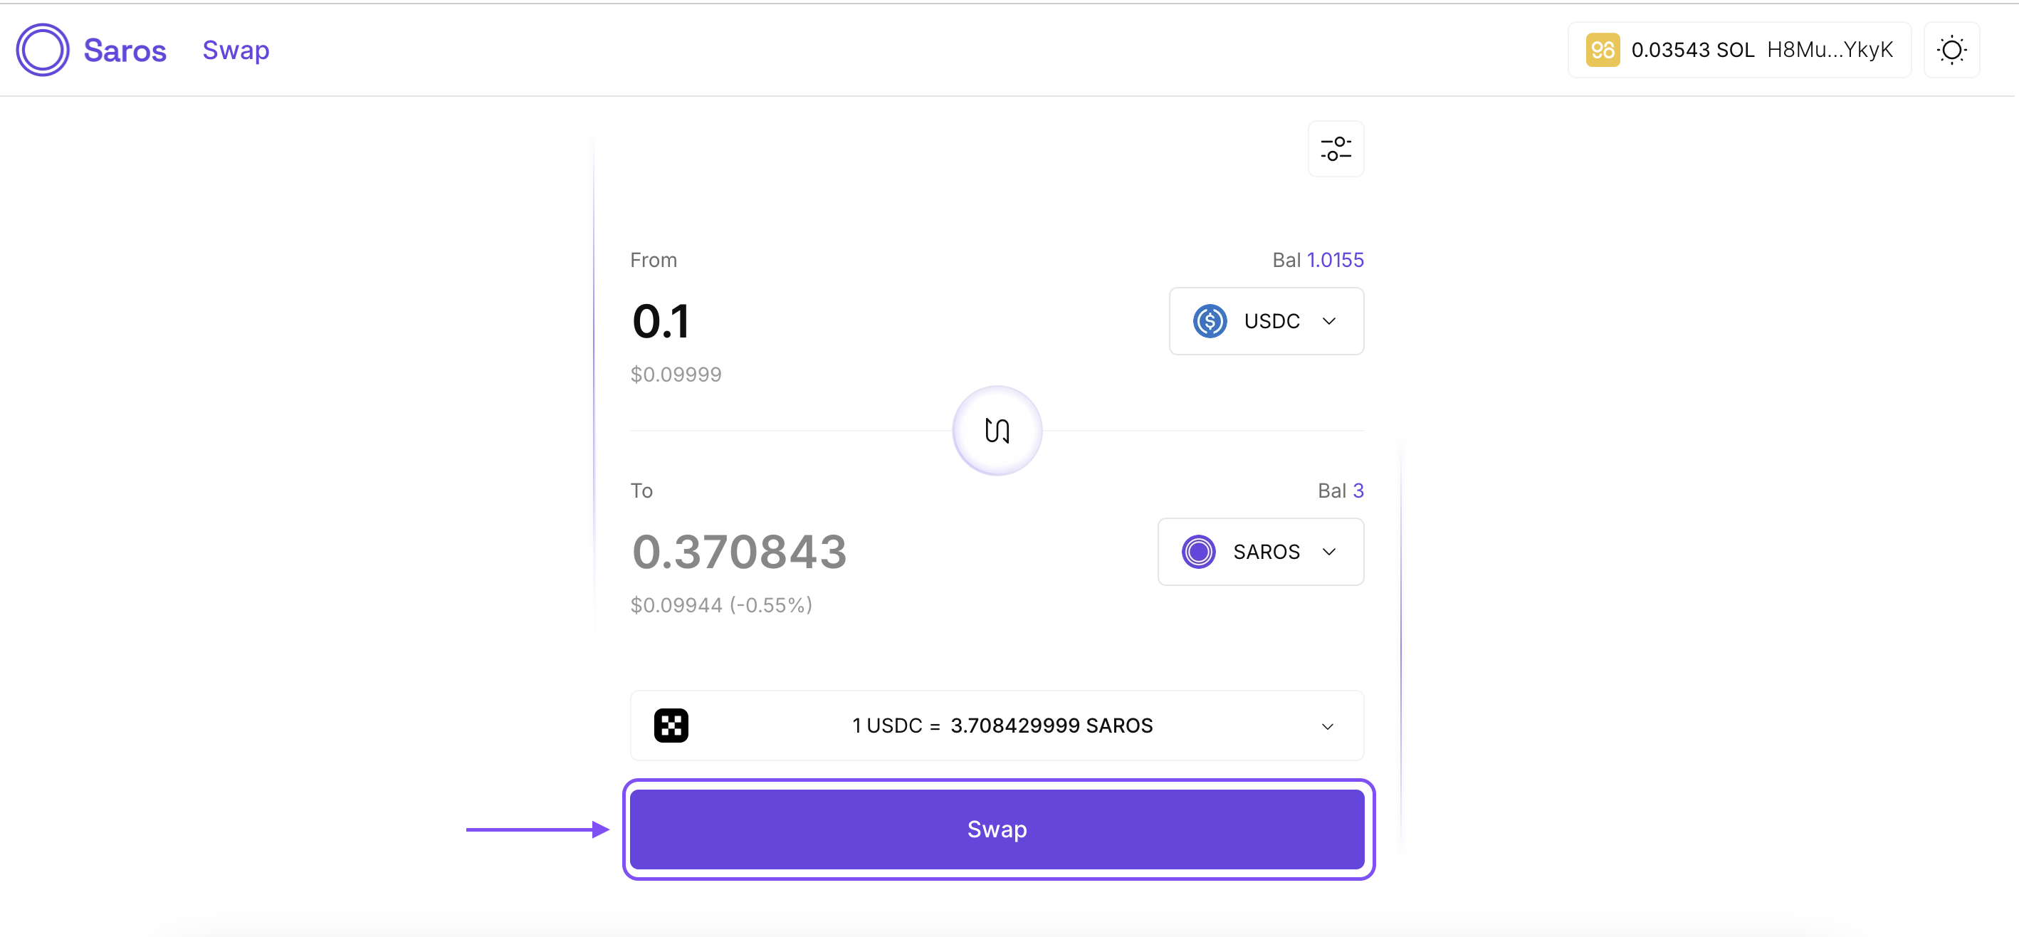This screenshot has width=2019, height=937.
Task: Click the To balance 3 value
Action: [1358, 491]
